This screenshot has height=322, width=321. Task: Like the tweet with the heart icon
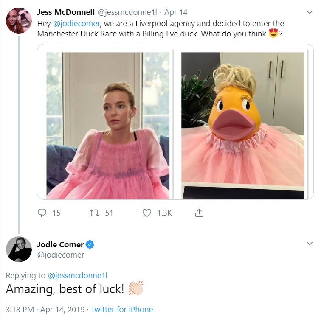pos(147,213)
